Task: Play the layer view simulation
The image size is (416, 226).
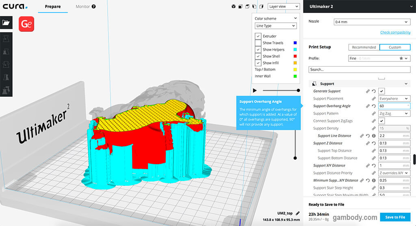Action: click(255, 90)
